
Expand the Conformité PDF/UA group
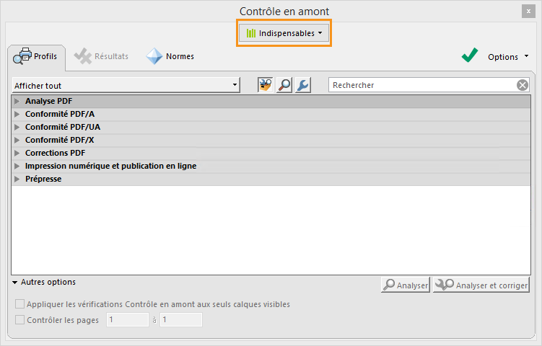click(x=17, y=127)
